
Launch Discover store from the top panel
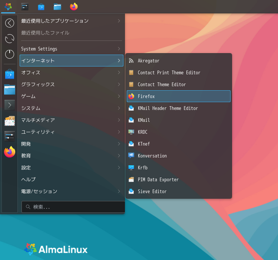pyautogui.click(x=41, y=7)
